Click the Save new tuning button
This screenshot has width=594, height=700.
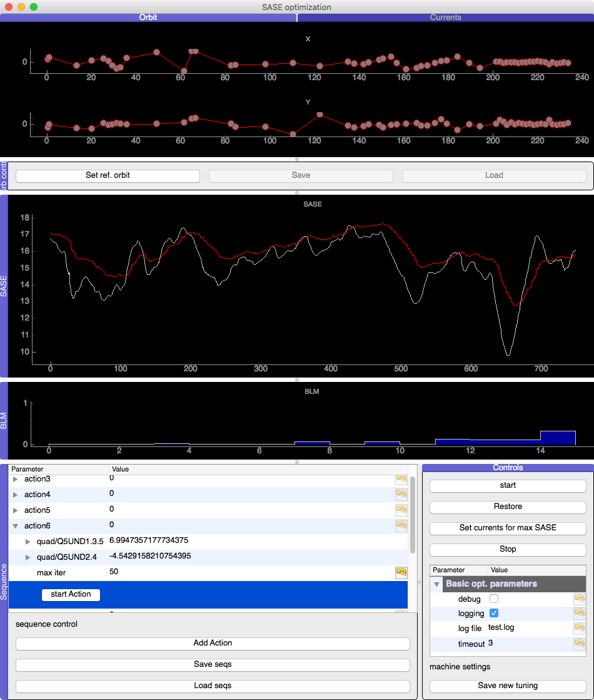[x=508, y=686]
